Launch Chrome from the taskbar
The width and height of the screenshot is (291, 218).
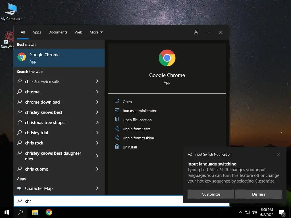[x=49, y=212]
